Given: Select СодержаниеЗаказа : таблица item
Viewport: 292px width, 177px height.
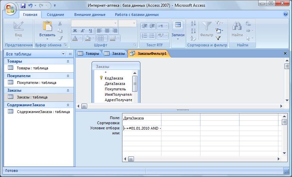Looking at the screenshot, I should coord(39,112).
